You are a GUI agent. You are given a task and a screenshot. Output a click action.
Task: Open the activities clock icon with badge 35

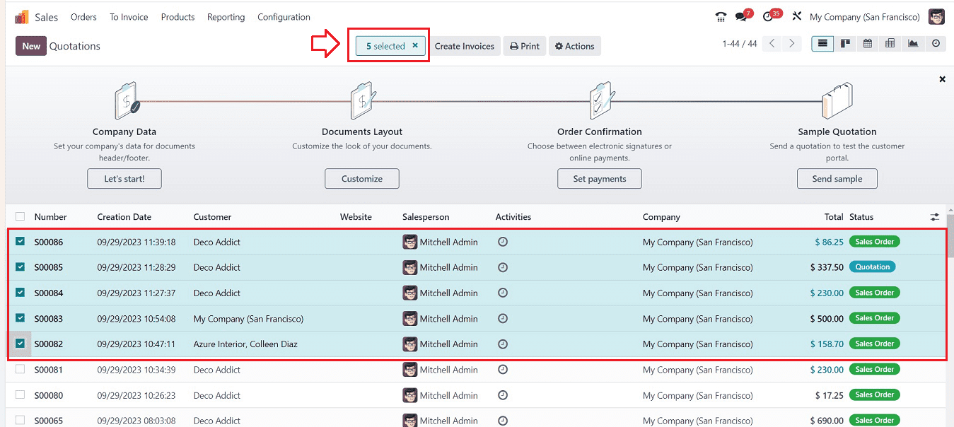click(x=768, y=17)
